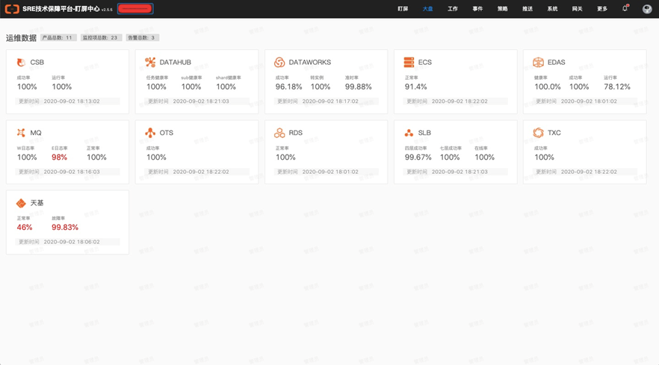Click the SLB product icon
Screen dimensions: 659x365
coord(409,133)
